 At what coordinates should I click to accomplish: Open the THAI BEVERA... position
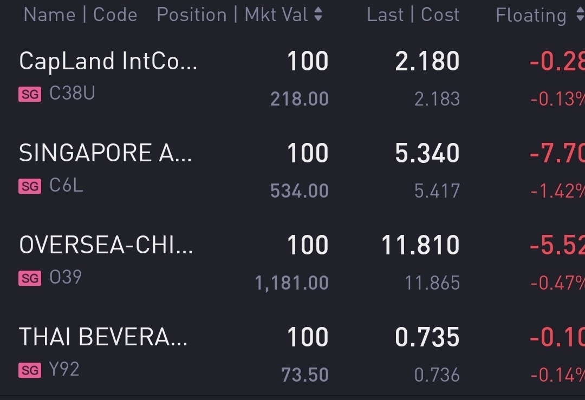103,337
